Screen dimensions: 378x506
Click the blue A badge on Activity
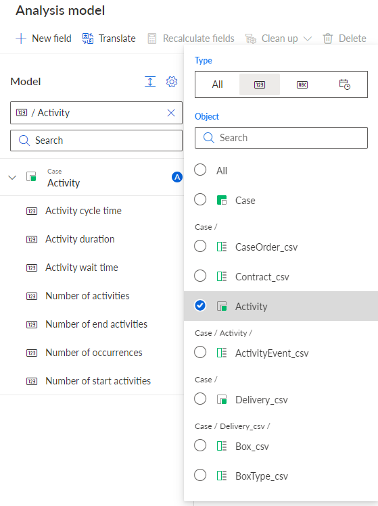pyautogui.click(x=177, y=177)
